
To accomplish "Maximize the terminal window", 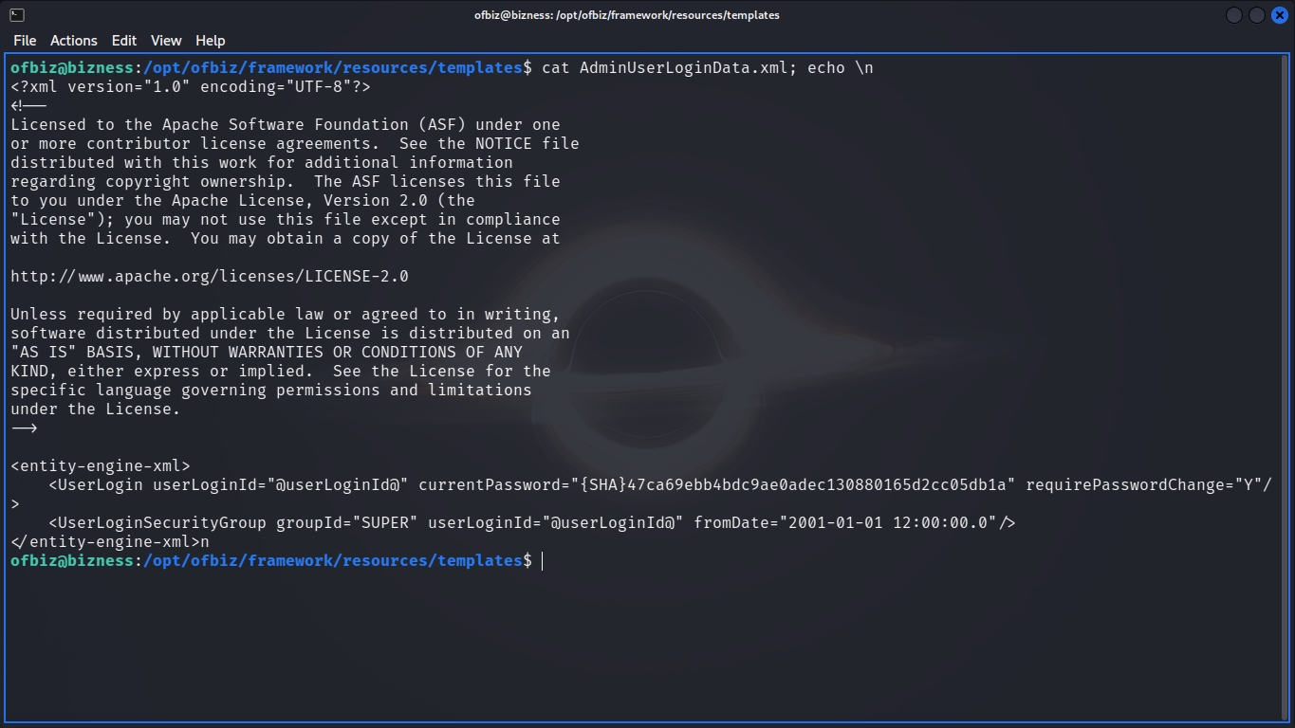I will point(1256,15).
